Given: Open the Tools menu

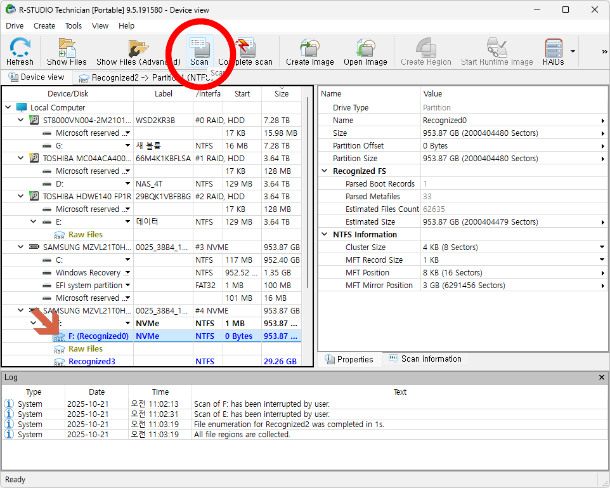Looking at the screenshot, I should click(x=74, y=26).
